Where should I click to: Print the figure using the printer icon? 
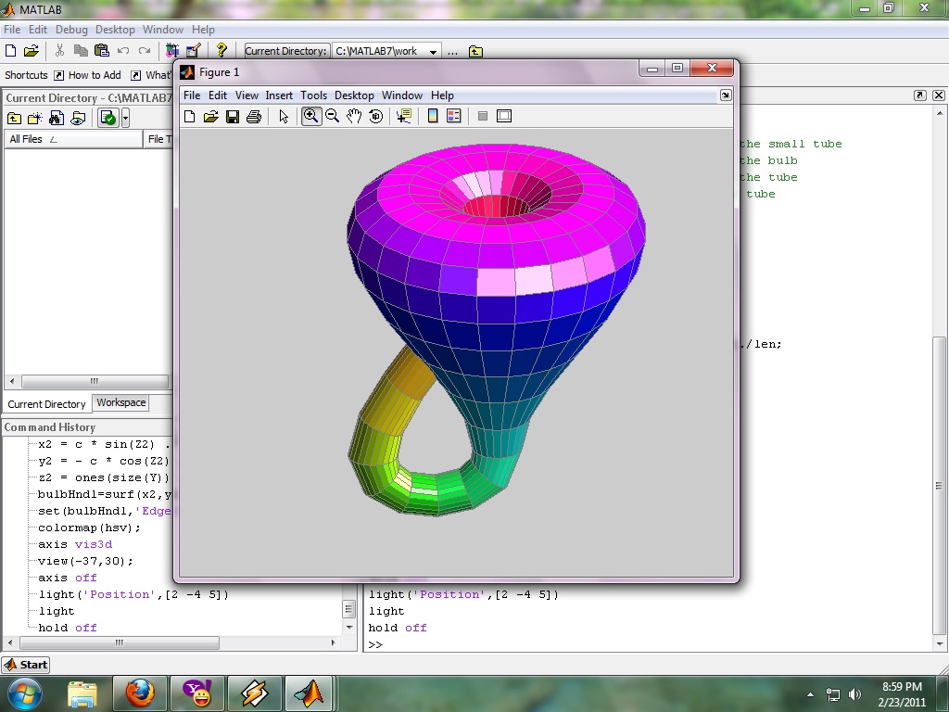pos(255,116)
